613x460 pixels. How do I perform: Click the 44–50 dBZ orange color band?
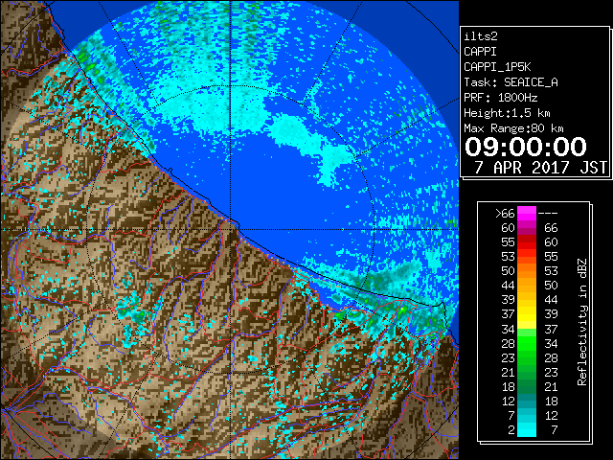coord(527,286)
